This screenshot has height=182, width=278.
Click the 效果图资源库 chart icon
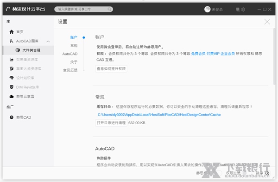coord(12,60)
